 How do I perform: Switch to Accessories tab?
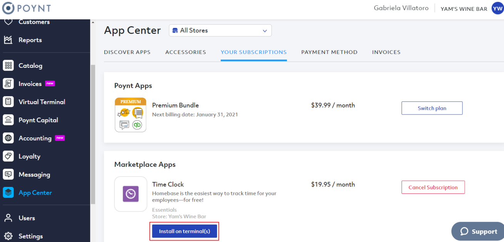point(186,52)
